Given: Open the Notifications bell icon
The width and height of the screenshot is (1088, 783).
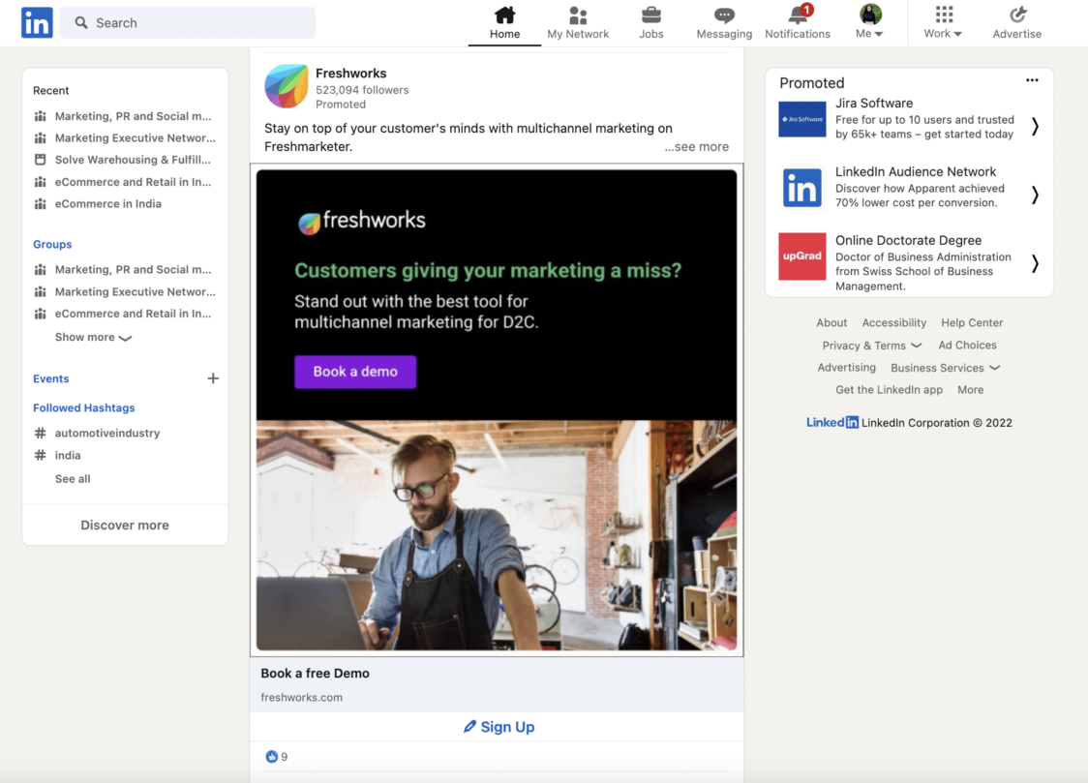Looking at the screenshot, I should pos(798,15).
